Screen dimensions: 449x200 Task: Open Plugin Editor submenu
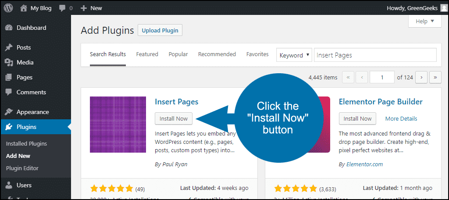click(x=22, y=168)
